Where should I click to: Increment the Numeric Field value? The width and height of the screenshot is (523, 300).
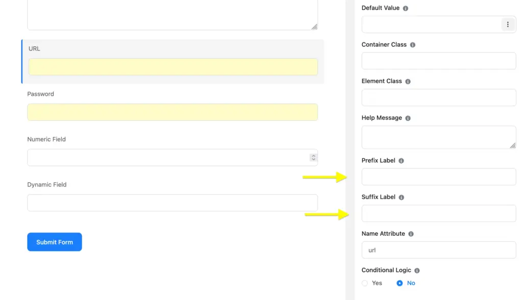(313, 155)
